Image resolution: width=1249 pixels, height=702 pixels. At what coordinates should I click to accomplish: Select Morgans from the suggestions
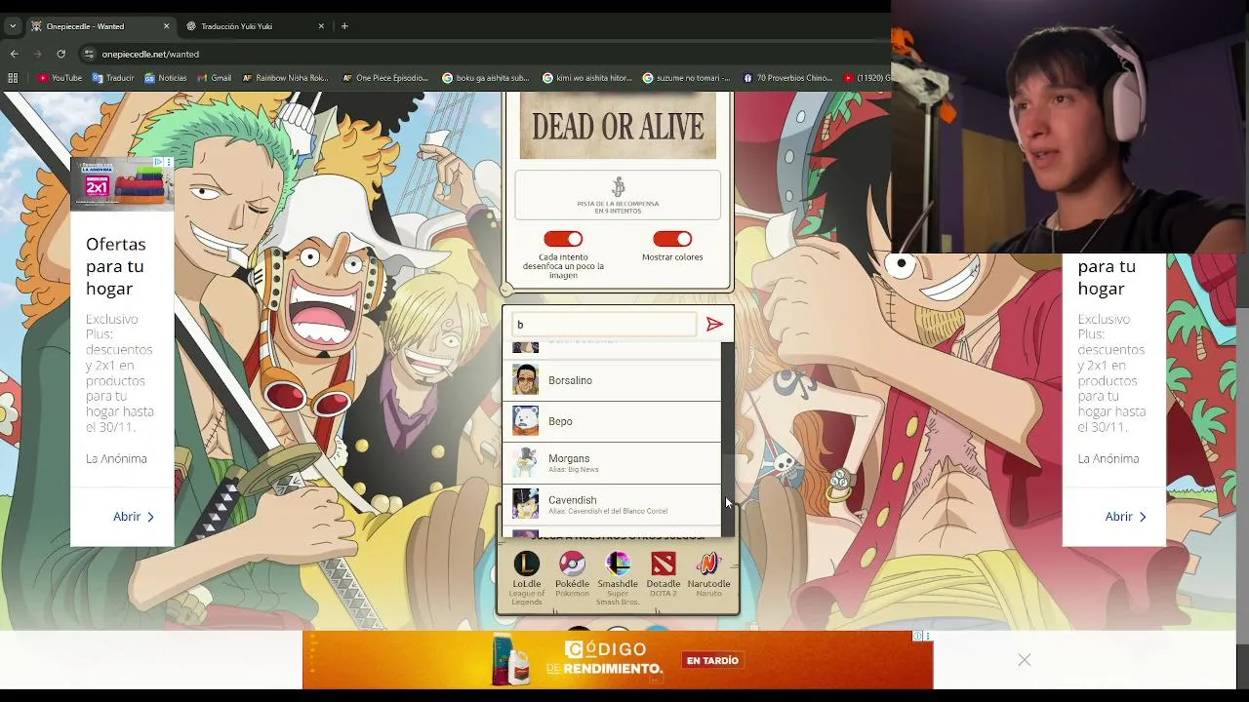(x=612, y=463)
